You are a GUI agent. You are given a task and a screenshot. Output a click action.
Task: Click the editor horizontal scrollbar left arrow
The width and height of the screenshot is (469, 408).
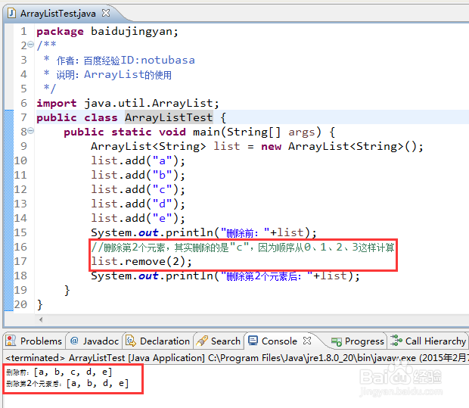pyautogui.click(x=41, y=319)
